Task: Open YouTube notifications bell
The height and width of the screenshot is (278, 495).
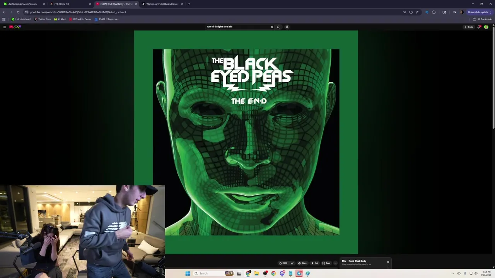Action: [479, 27]
